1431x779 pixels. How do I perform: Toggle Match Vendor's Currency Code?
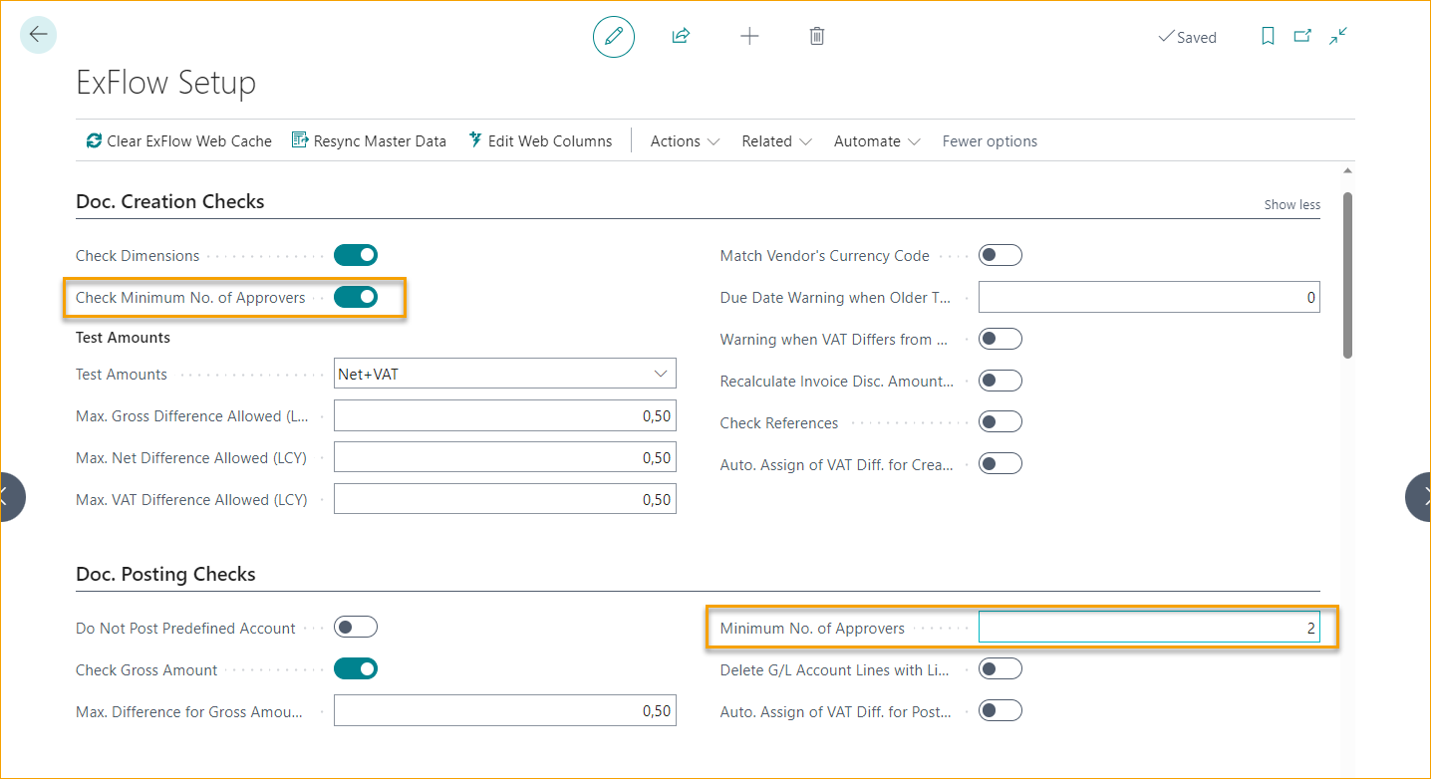(1001, 255)
